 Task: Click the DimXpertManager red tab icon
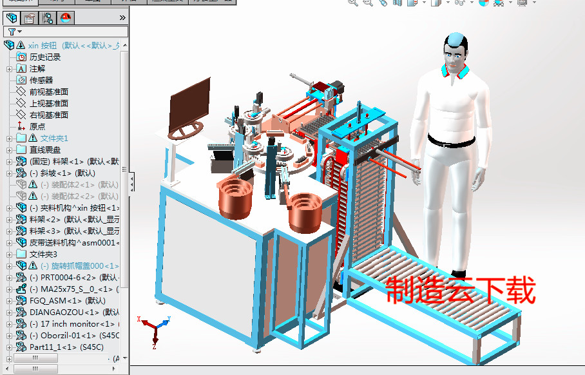pyautogui.click(x=65, y=18)
